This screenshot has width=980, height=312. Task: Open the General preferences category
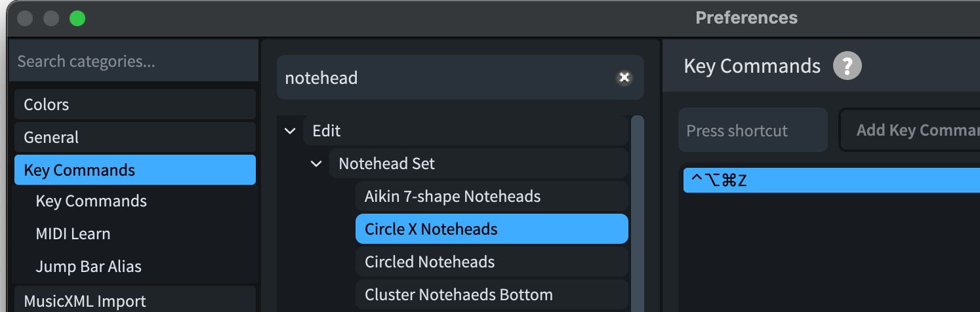click(x=134, y=138)
